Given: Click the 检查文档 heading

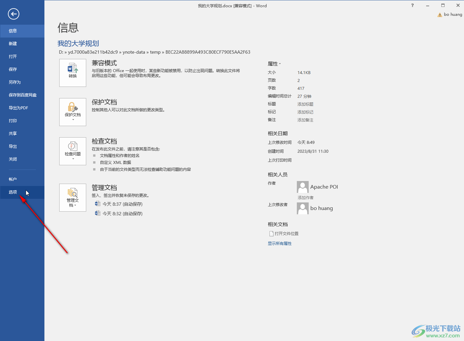Looking at the screenshot, I should click(x=104, y=141).
